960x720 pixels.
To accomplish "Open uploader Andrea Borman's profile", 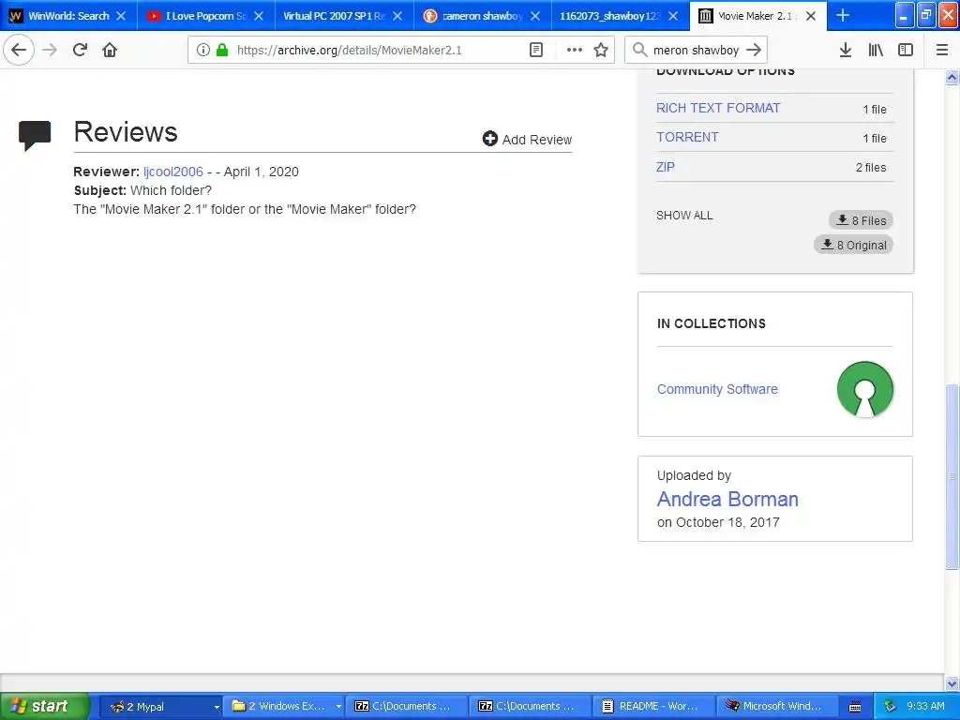I will coord(727,499).
